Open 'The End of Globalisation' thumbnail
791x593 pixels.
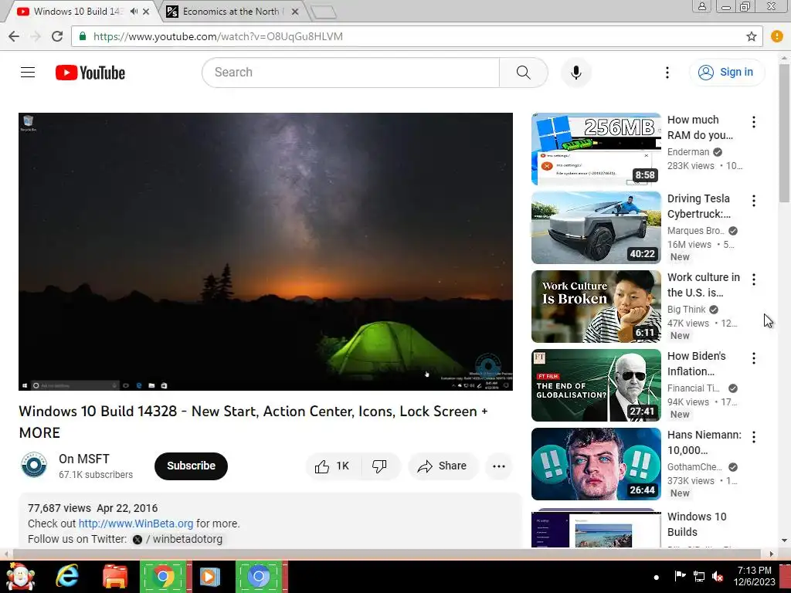coord(596,385)
